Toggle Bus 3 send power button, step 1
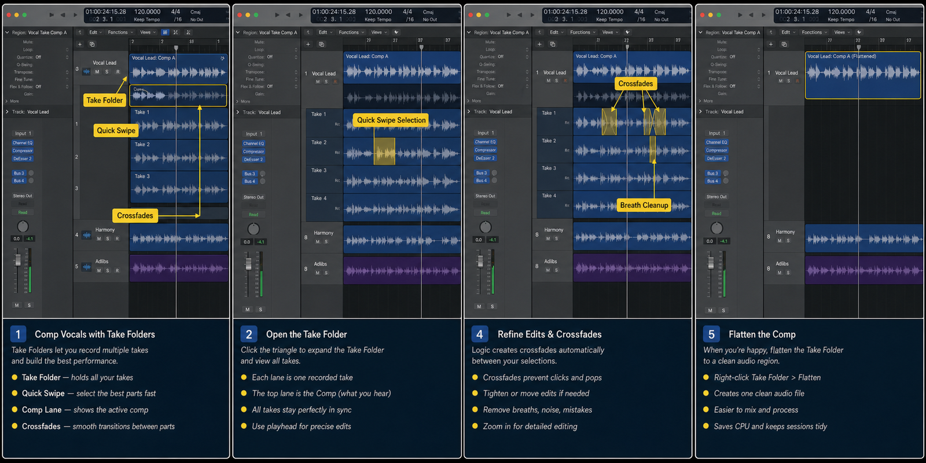 click(x=31, y=173)
